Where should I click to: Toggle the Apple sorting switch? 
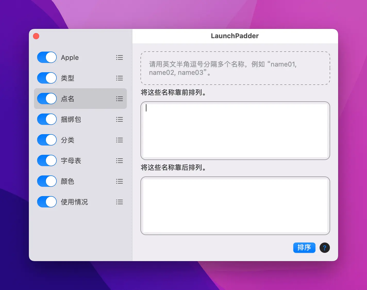(47, 57)
